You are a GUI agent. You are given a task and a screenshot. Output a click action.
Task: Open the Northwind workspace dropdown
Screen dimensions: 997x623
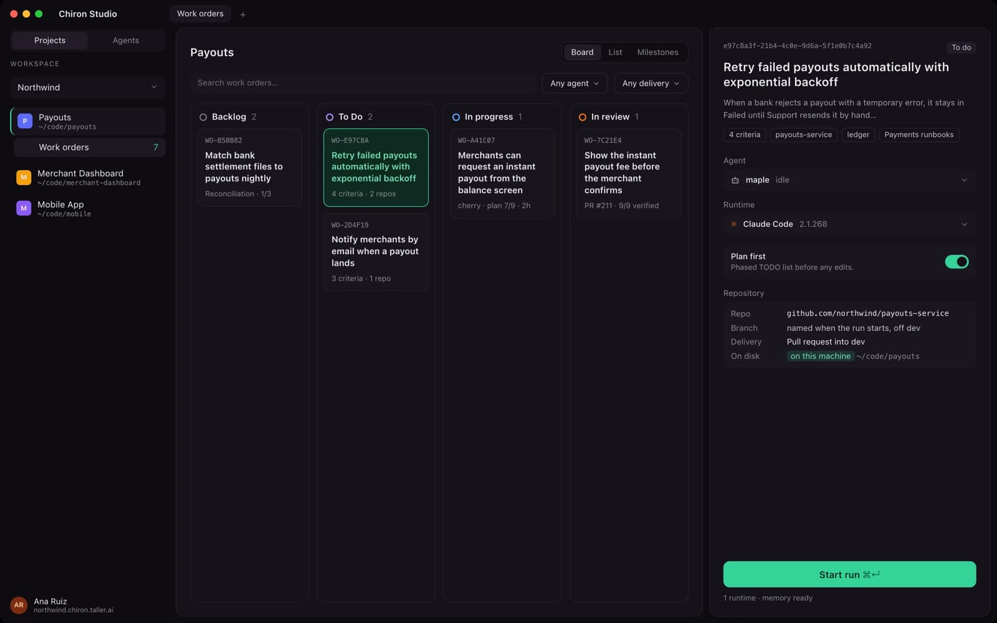click(x=88, y=87)
